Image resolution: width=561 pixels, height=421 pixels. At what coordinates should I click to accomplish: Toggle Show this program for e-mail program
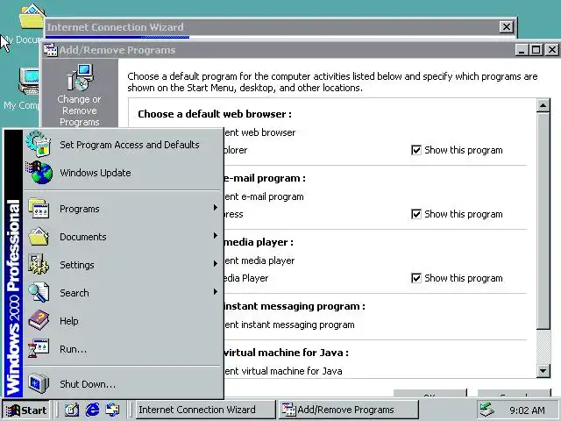[416, 214]
